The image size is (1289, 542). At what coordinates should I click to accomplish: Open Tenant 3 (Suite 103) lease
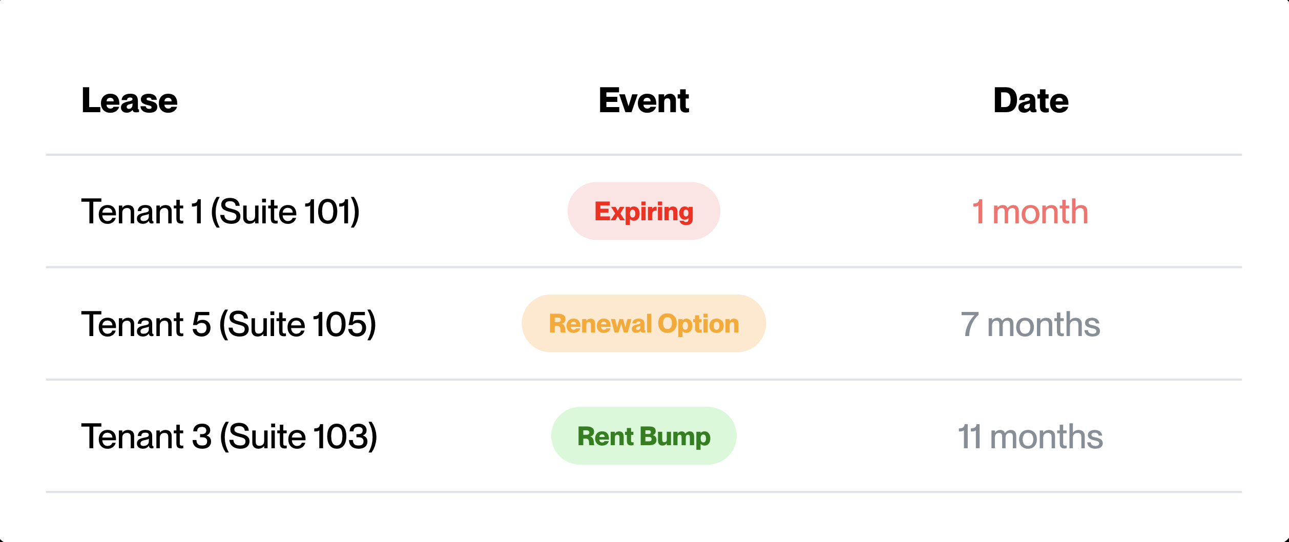[229, 436]
